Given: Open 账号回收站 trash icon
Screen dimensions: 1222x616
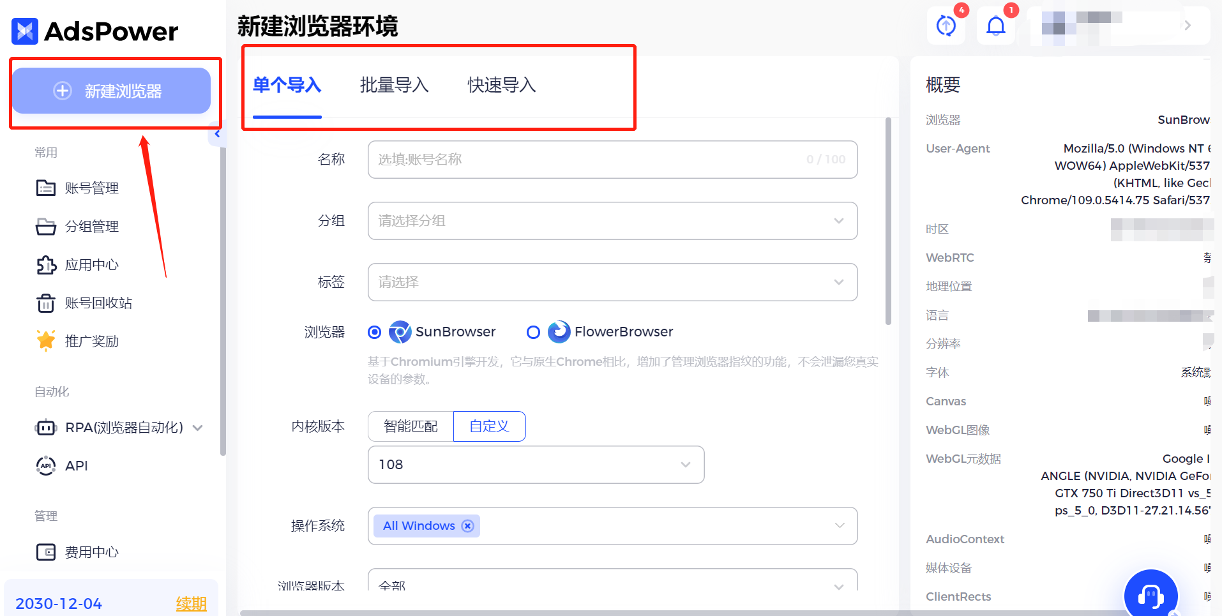Looking at the screenshot, I should (46, 303).
